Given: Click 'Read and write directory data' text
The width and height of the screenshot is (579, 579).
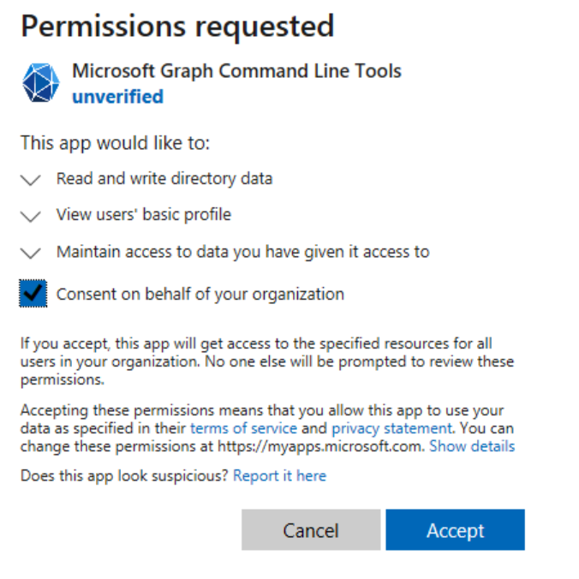Looking at the screenshot, I should pyautogui.click(x=164, y=179).
